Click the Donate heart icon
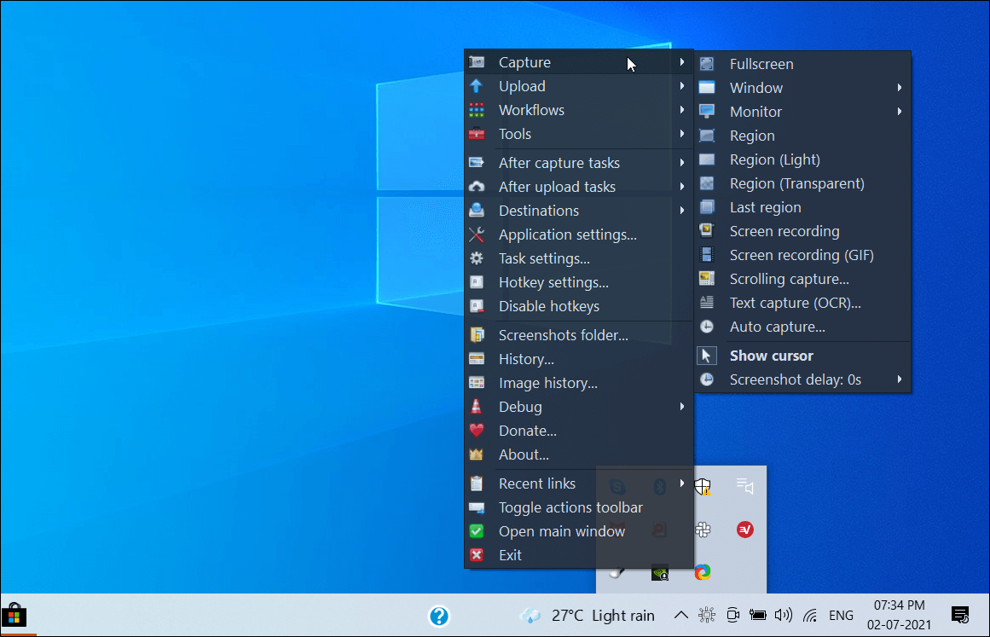Viewport: 990px width, 637px height. (x=477, y=431)
